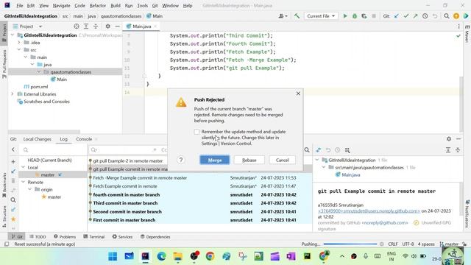This screenshot has width=471, height=265.
Task: Expand External Libraries node
Action: [13, 94]
